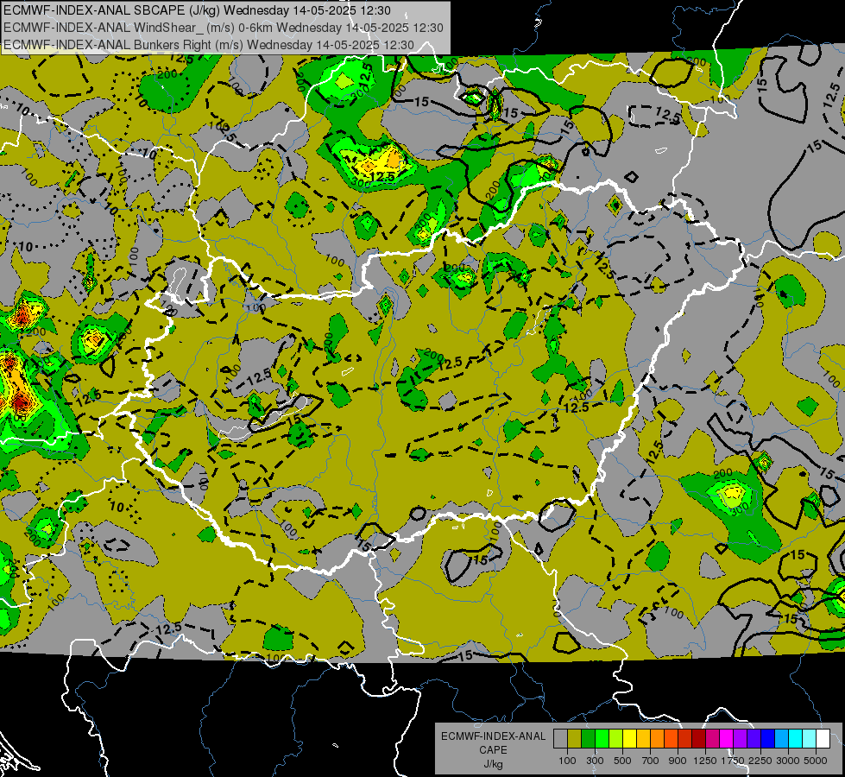Click the dark green legend swatch

(588, 739)
